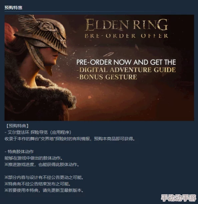Select the 艾尔登法环 探险导览（应用程序）line
Screen dimensions: 198x204
[x=38, y=132]
